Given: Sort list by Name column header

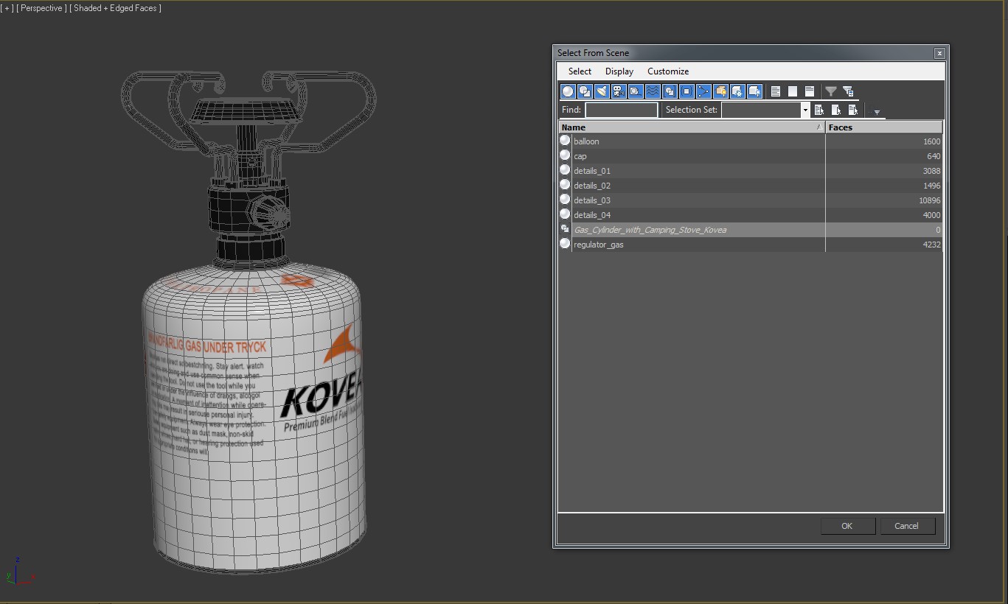Looking at the screenshot, I should tap(692, 127).
